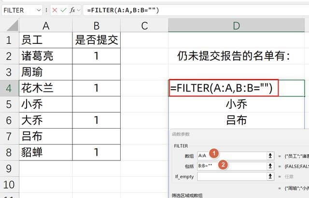Select column D header
The height and width of the screenshot is (198, 309).
pyautogui.click(x=236, y=26)
